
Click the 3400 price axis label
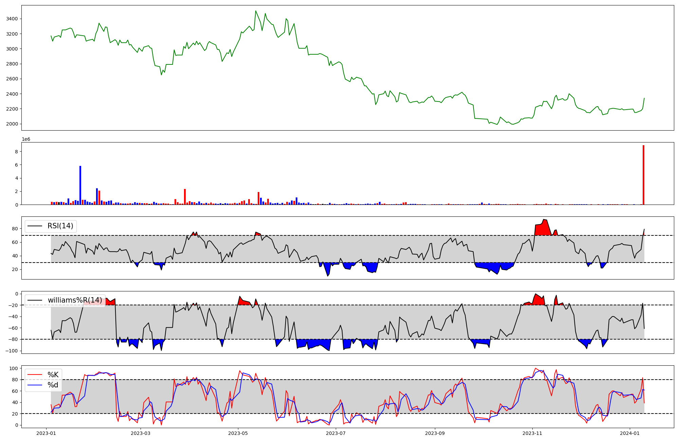pos(12,19)
